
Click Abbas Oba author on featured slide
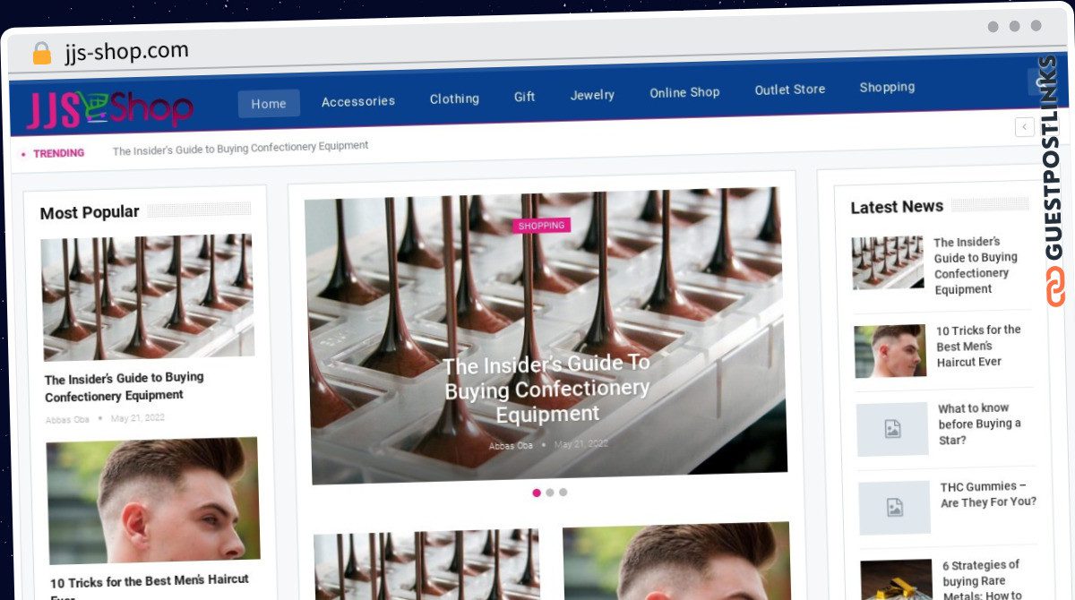pyautogui.click(x=511, y=446)
